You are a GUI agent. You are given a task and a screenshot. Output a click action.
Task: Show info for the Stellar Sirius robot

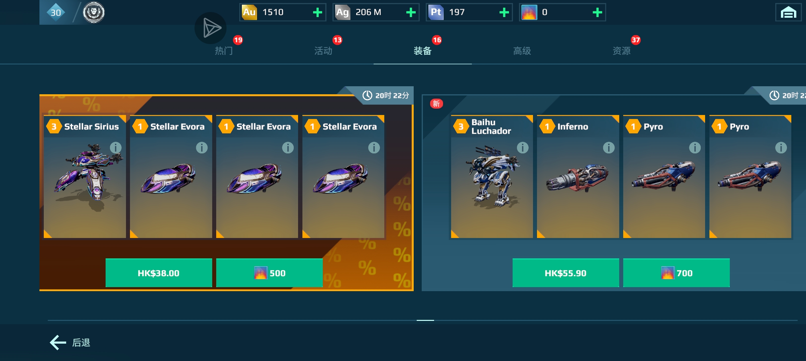[x=116, y=147]
